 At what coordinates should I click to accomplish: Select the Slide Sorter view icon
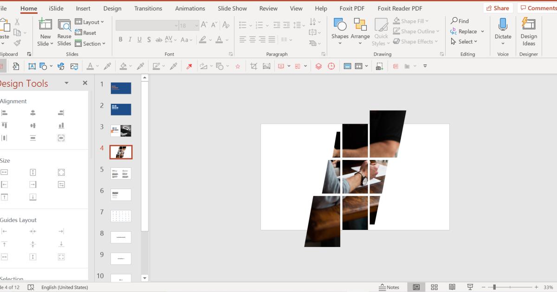434,287
